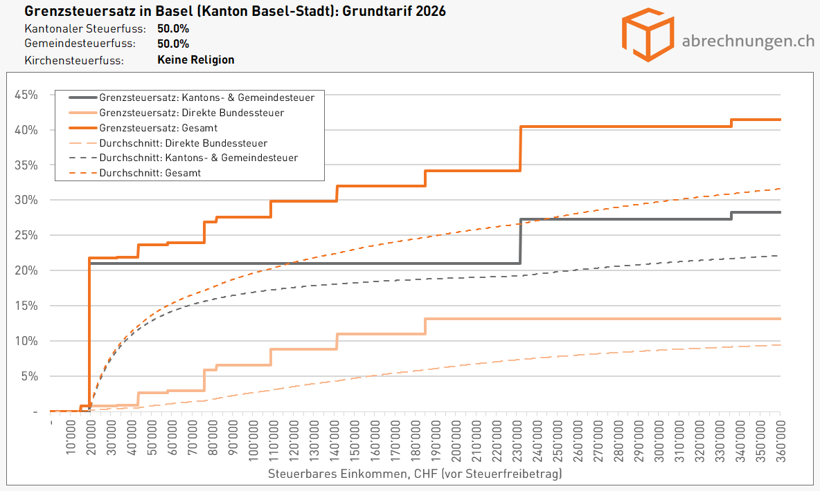Click the light orange solid line legend swatch
The height and width of the screenshot is (491, 820).
click(82, 113)
